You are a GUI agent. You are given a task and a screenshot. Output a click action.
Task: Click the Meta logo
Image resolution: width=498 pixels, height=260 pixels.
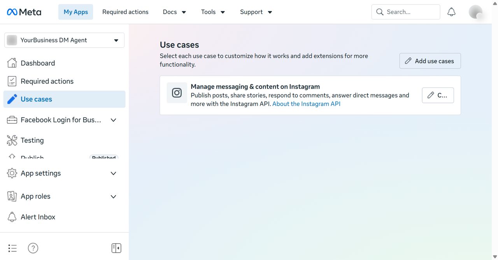coord(24,12)
